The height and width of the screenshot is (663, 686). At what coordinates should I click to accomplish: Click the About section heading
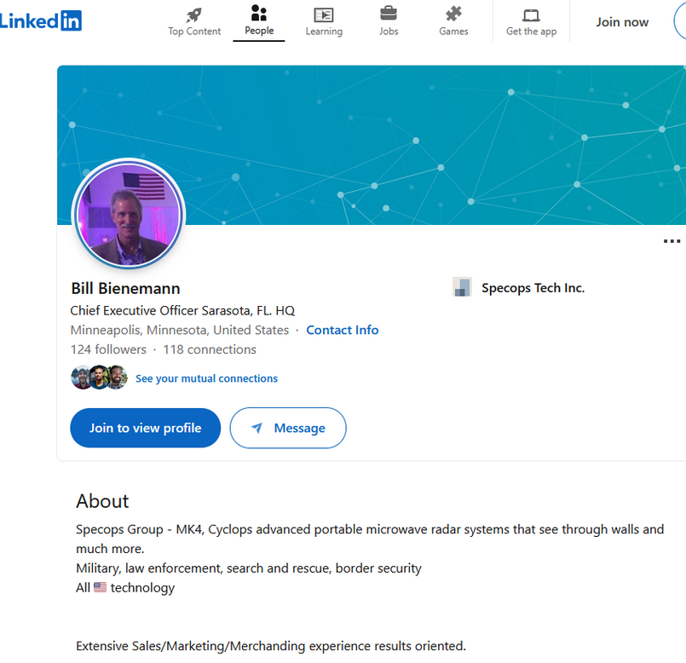click(102, 502)
